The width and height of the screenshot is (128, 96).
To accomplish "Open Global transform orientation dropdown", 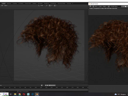I will click(42, 6).
